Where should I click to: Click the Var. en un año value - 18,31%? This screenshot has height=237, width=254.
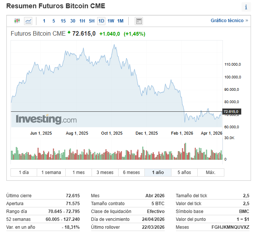tap(71, 227)
